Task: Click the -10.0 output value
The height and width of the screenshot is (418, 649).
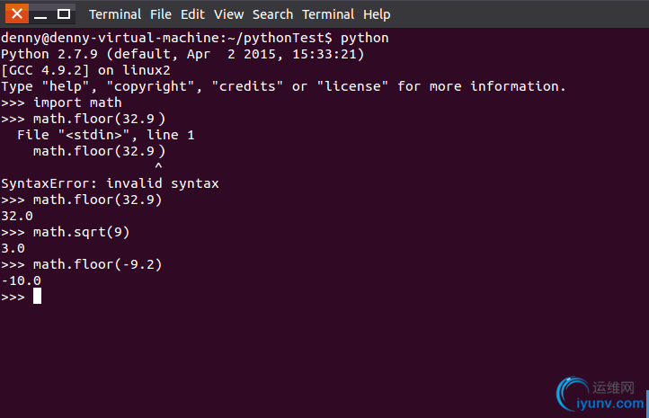Action: (21, 280)
